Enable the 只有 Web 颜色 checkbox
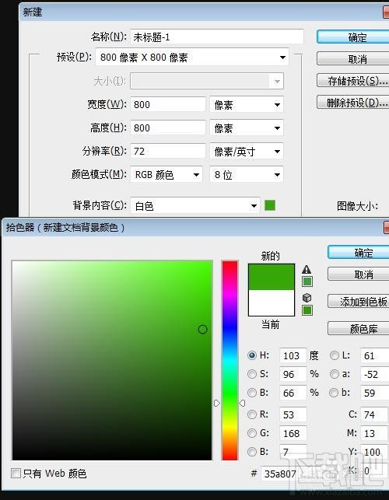Image resolution: width=389 pixels, height=500 pixels. pyautogui.click(x=16, y=473)
